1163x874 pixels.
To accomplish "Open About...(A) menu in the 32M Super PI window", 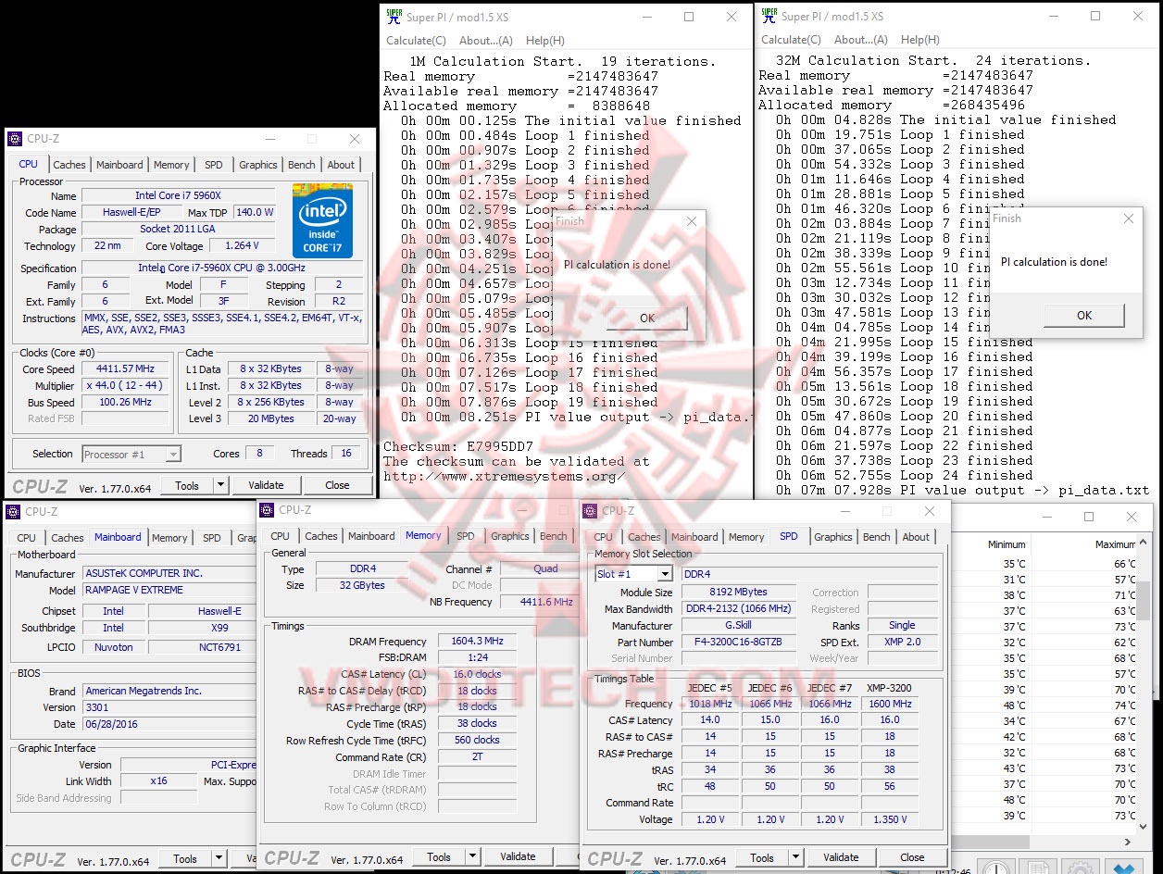I will point(861,40).
